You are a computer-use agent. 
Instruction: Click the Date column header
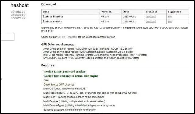pos(133,12)
